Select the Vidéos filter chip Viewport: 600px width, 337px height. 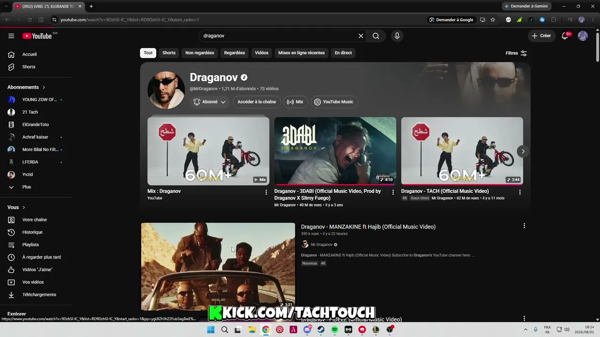coord(262,53)
